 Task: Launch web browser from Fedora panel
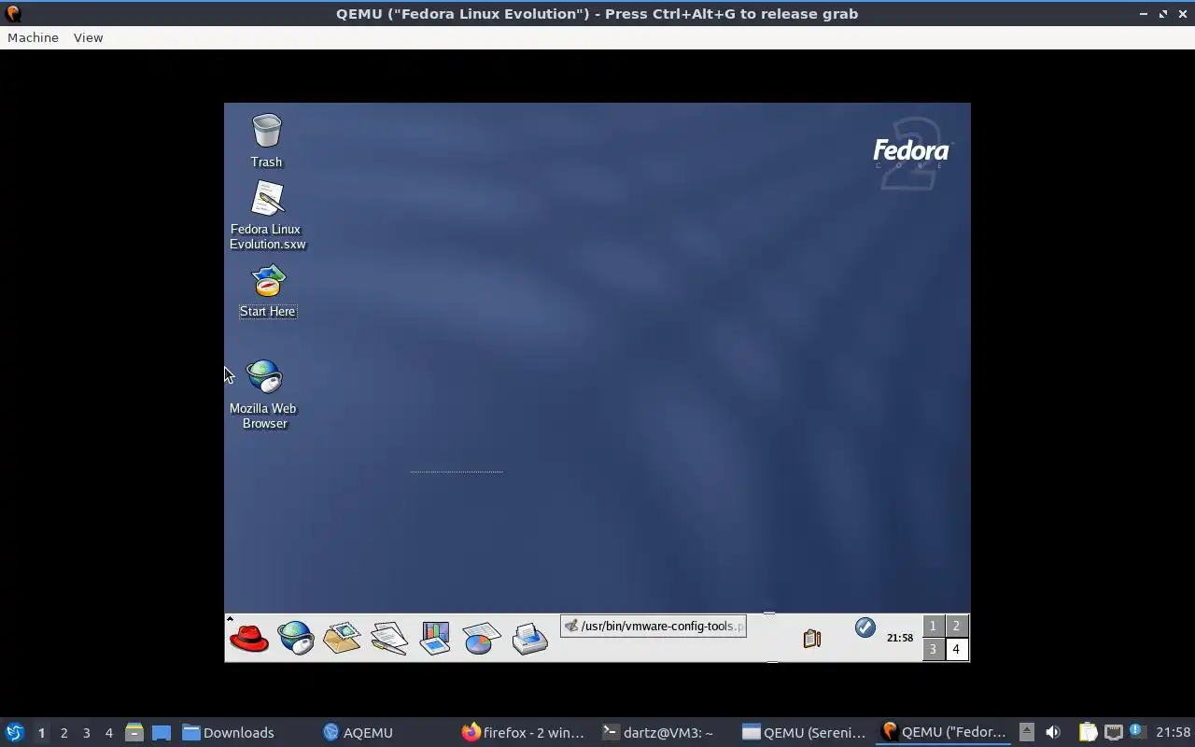296,639
